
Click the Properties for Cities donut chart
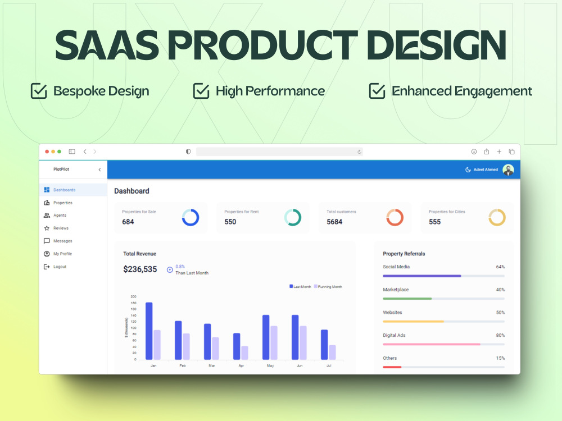click(x=497, y=217)
